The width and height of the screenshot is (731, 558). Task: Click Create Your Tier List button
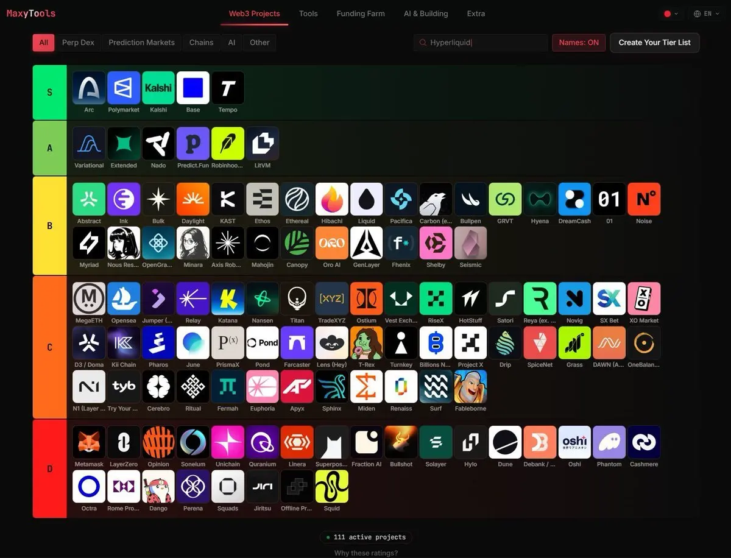654,43
